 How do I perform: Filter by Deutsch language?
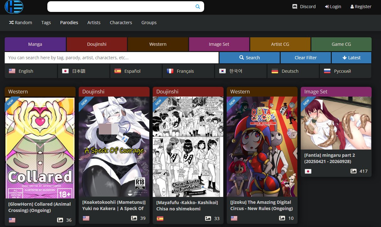click(293, 71)
